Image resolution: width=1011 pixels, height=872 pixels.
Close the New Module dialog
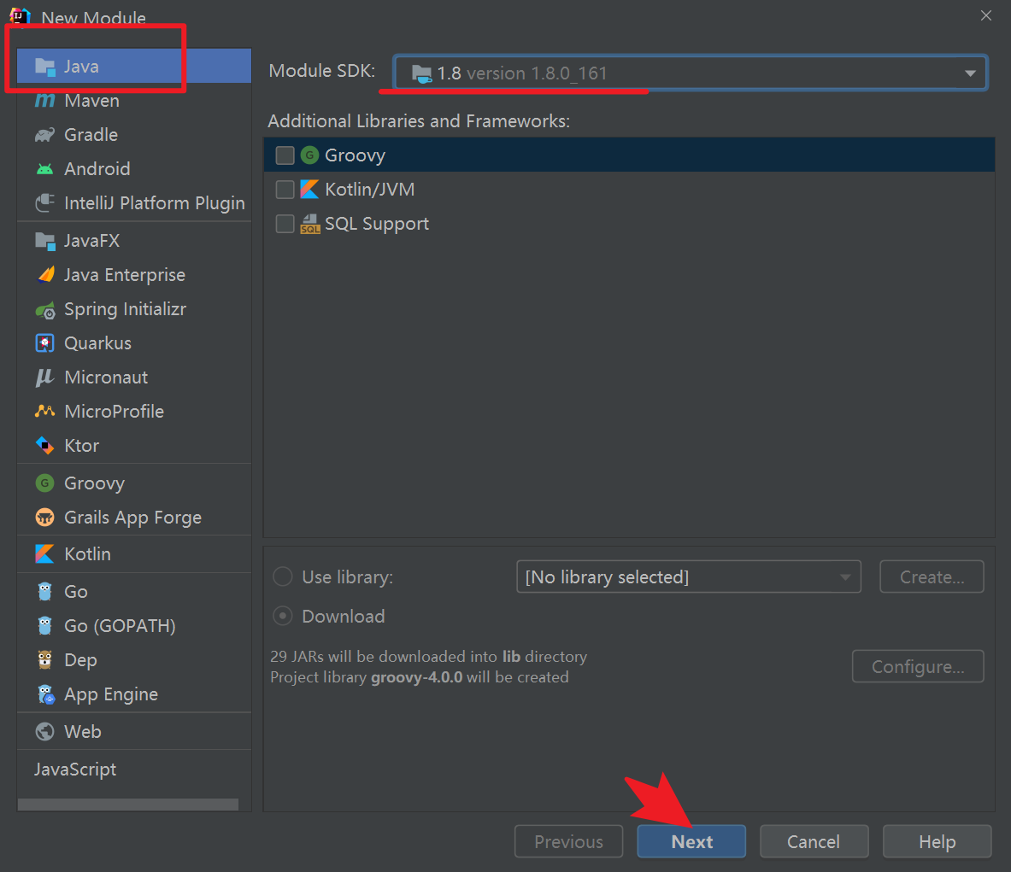[986, 15]
